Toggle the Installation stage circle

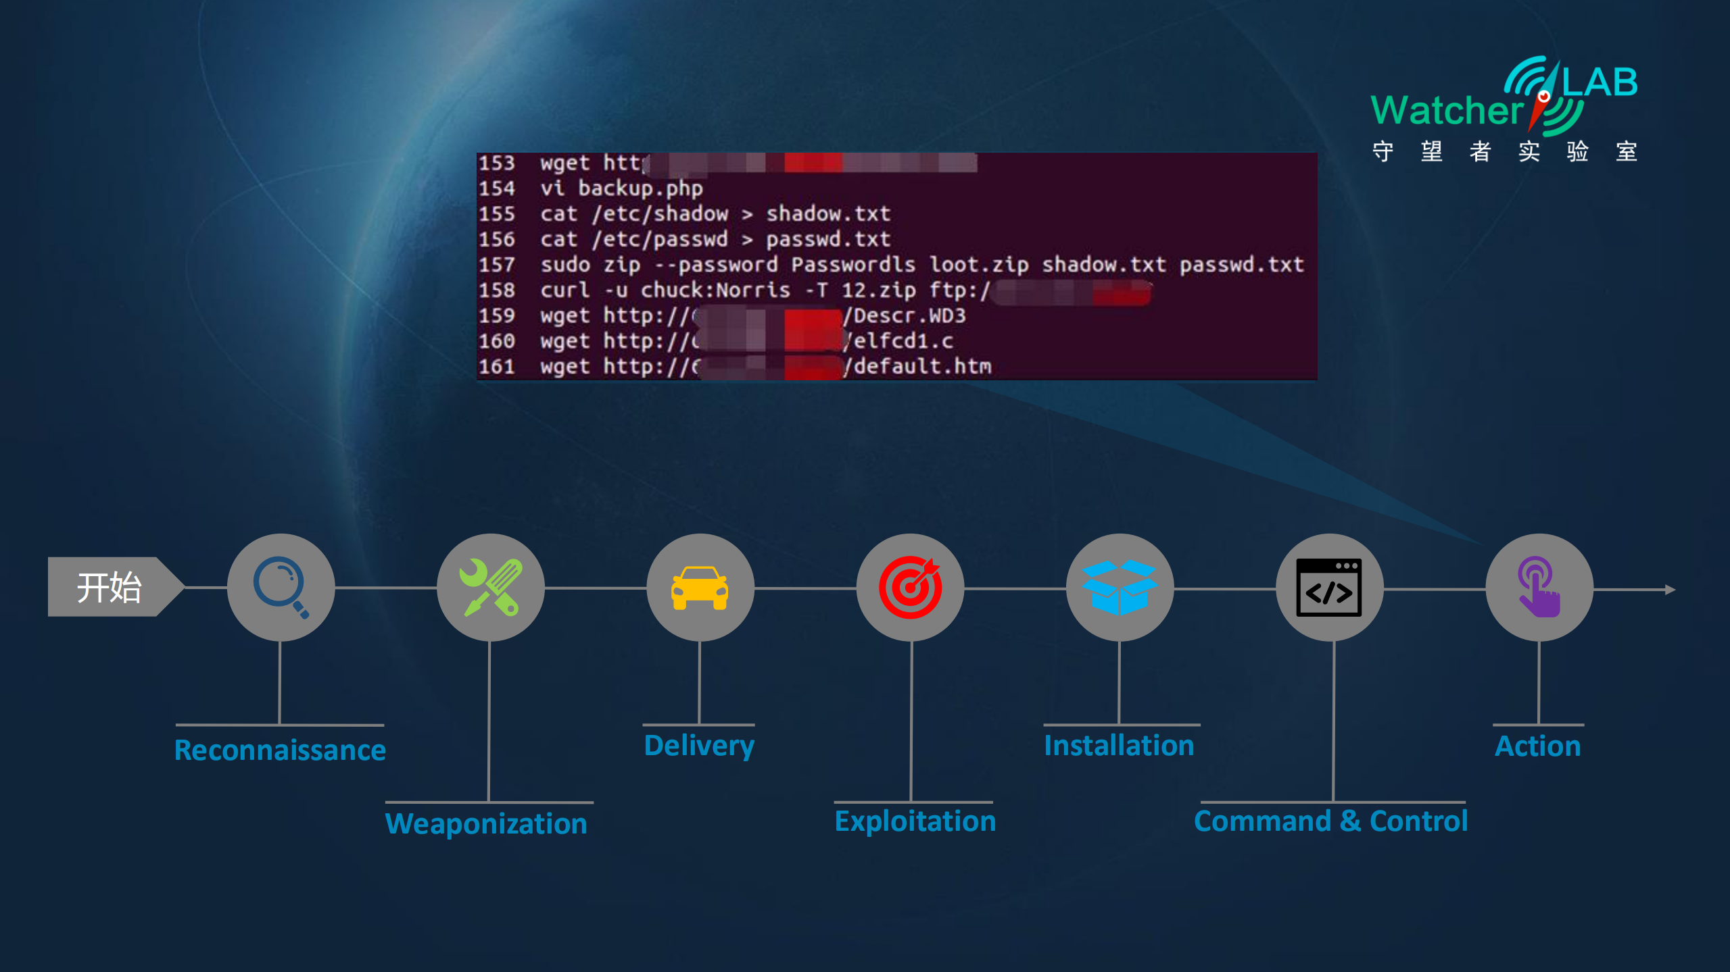(1121, 586)
